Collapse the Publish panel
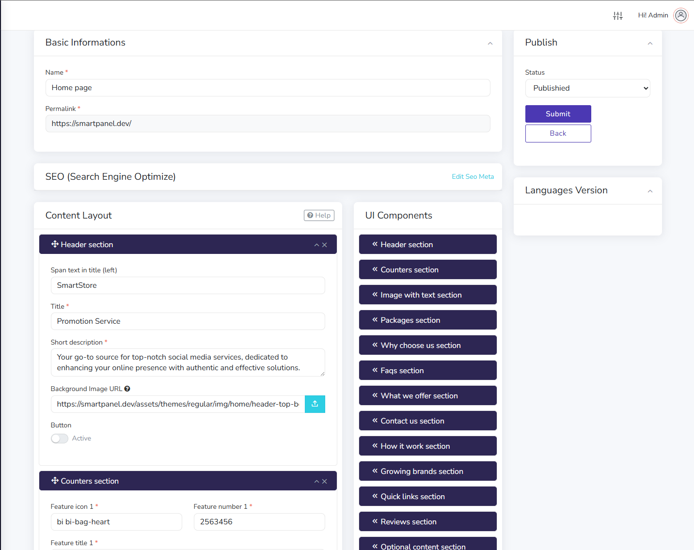This screenshot has width=694, height=550. [x=650, y=43]
